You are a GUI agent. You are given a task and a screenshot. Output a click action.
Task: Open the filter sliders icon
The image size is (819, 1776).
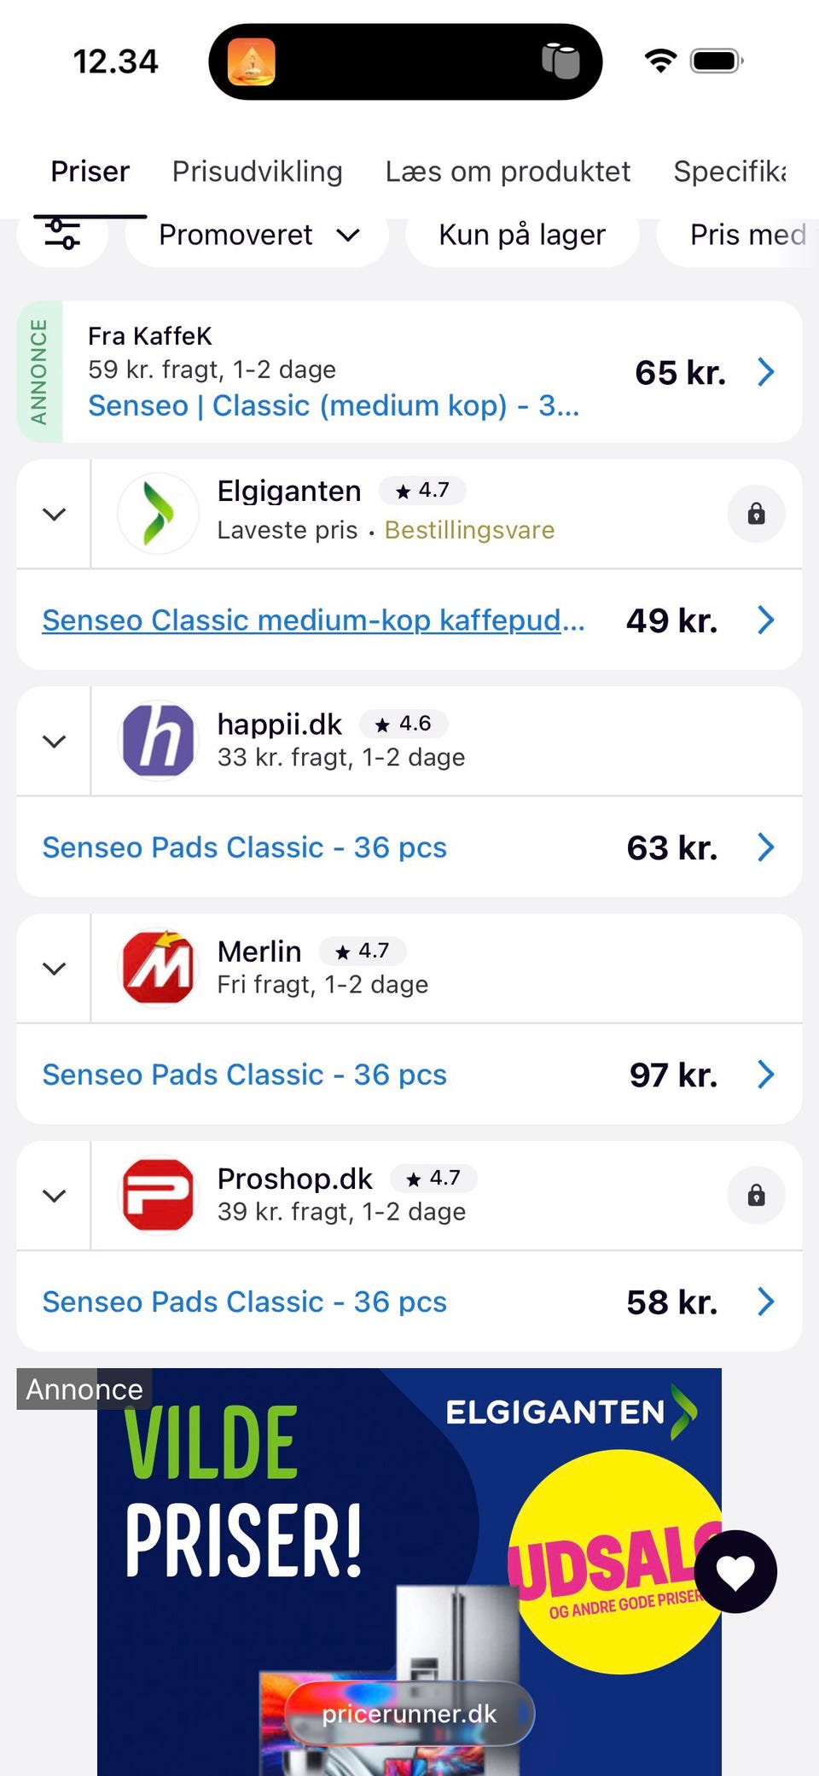pos(63,235)
